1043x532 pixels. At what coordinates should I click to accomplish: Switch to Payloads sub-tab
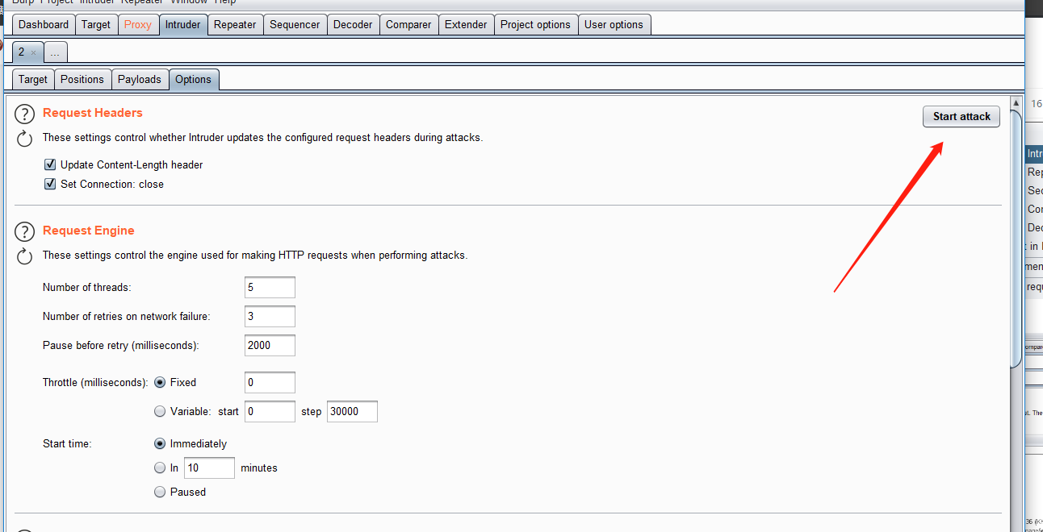[x=140, y=79]
